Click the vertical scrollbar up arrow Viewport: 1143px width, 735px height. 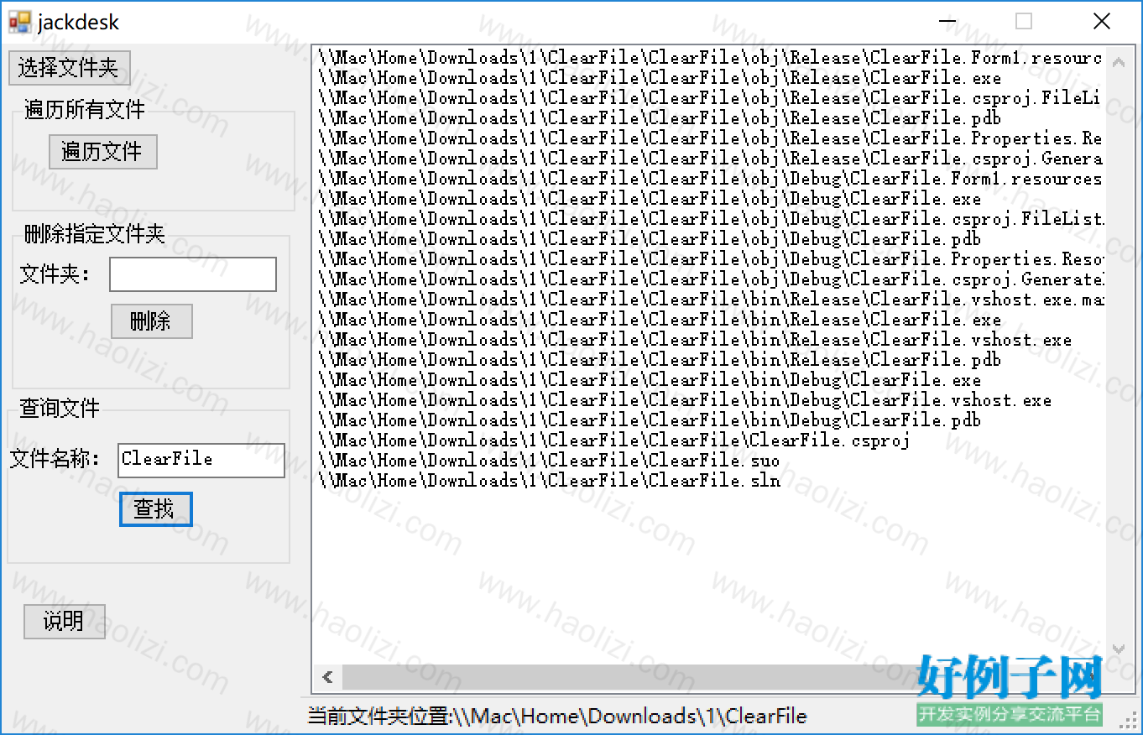[1118, 61]
